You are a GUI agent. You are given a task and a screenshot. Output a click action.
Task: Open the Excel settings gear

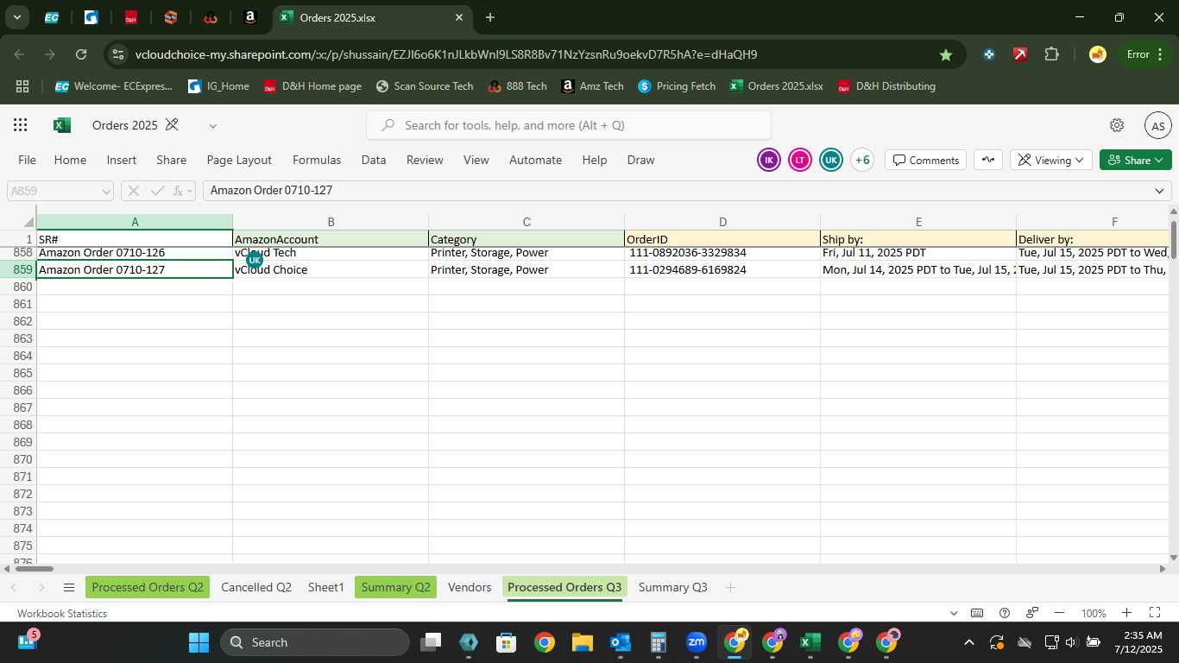(x=1117, y=125)
